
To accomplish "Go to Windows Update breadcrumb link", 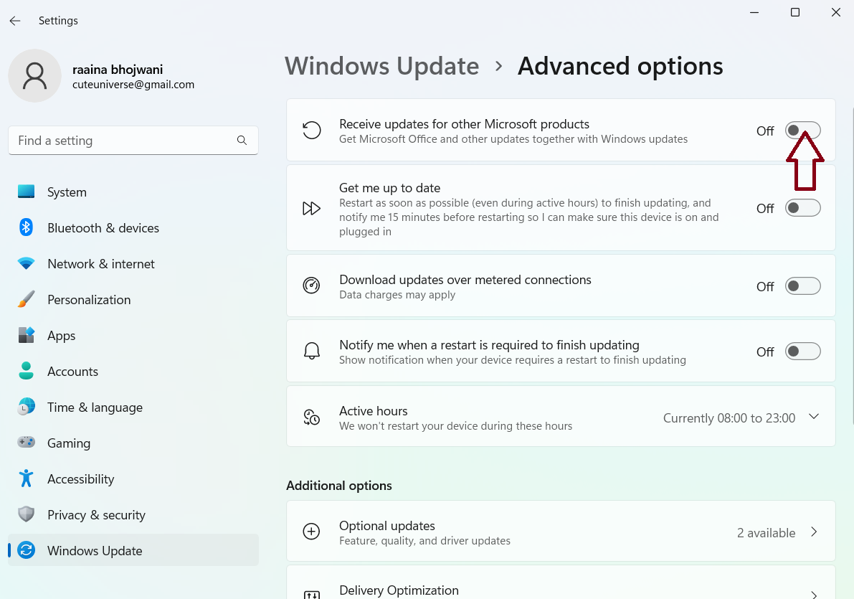I will [381, 66].
